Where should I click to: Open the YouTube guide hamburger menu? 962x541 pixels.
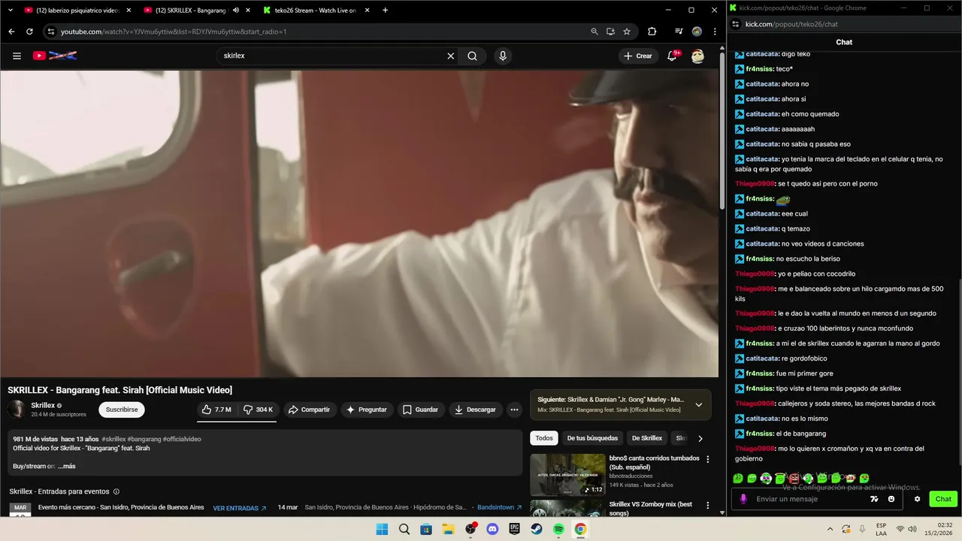17,56
